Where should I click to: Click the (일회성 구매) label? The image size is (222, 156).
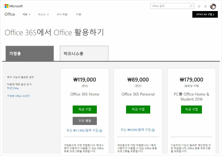click(191, 86)
